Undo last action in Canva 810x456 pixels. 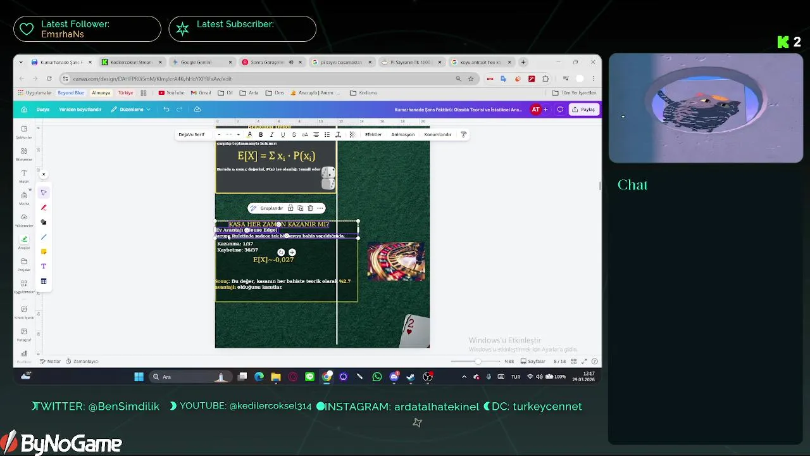coord(166,110)
